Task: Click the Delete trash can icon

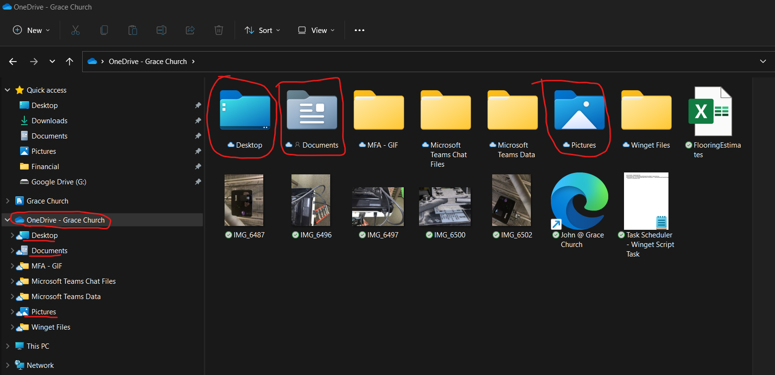Action: [x=219, y=30]
